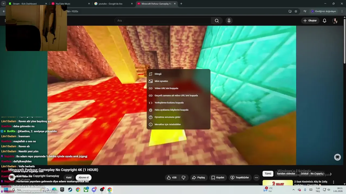The image size is (346, 194).
Task: Dislike the video with thumbs-down icon
Action: tap(184, 178)
